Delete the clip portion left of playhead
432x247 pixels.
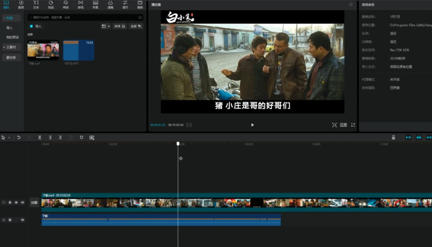pos(50,137)
